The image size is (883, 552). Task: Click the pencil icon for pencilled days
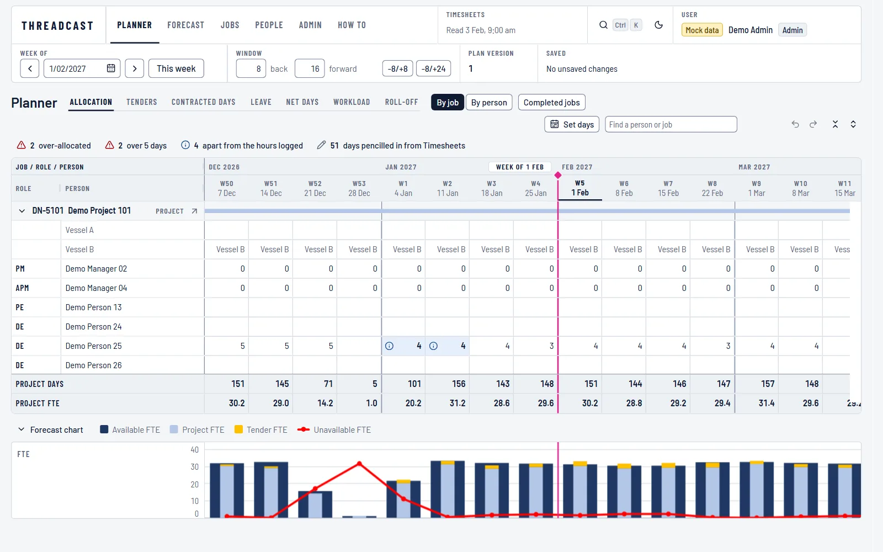[x=321, y=145]
